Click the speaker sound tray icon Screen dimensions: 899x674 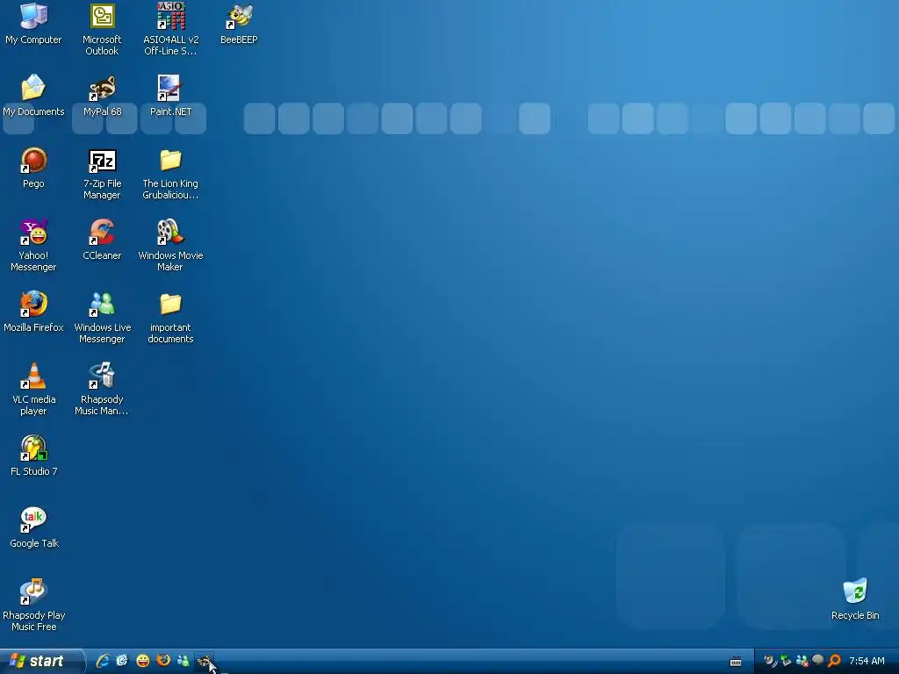pos(770,661)
